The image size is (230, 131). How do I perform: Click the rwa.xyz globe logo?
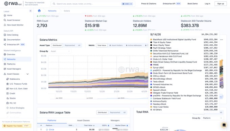pos(6,3)
